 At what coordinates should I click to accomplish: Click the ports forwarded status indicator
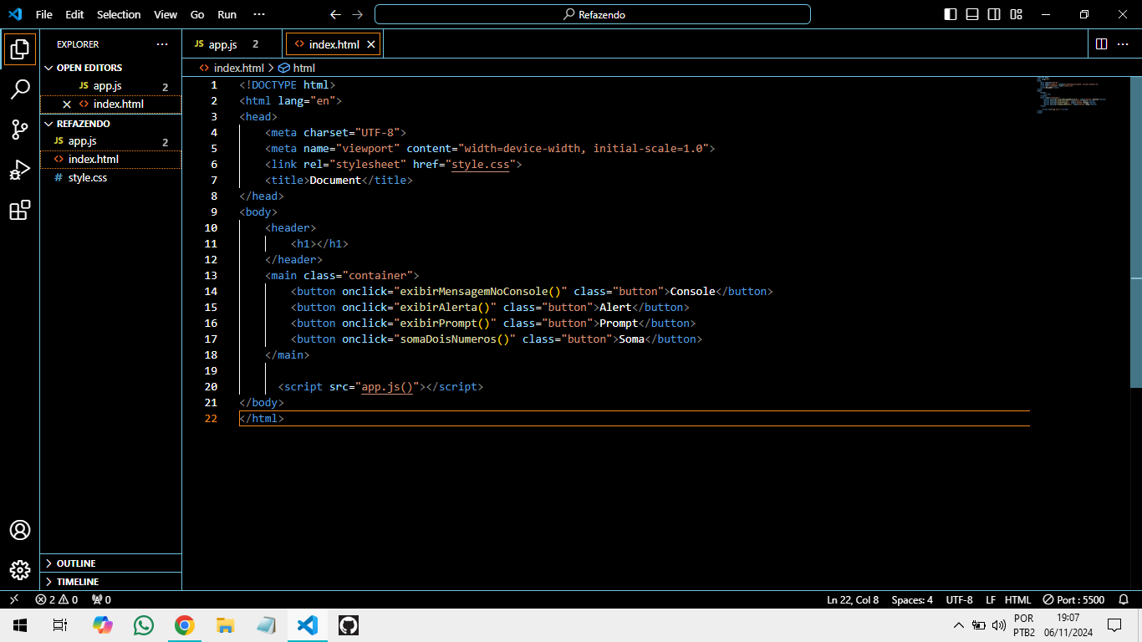101,599
